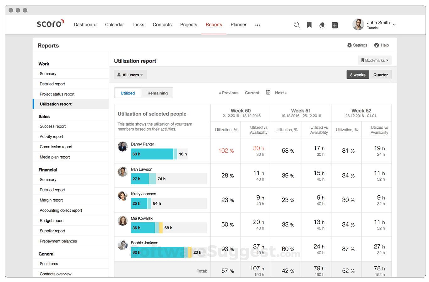
Task: Open the All users dropdown
Action: click(x=130, y=75)
